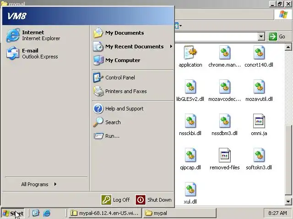Screen dimensions: 293x219
Task: Open the address bar dropdown
Action: click(x=261, y=36)
